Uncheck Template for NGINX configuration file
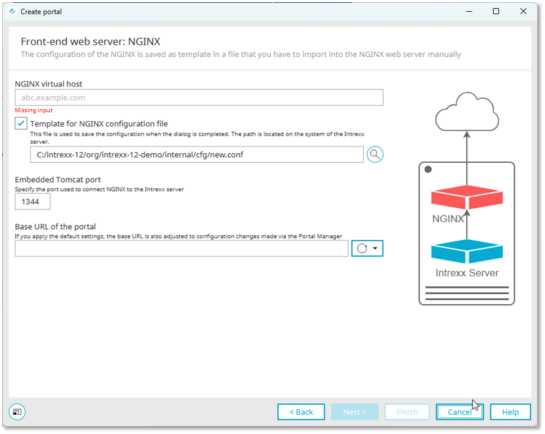This screenshot has height=434, width=545. pyautogui.click(x=21, y=124)
